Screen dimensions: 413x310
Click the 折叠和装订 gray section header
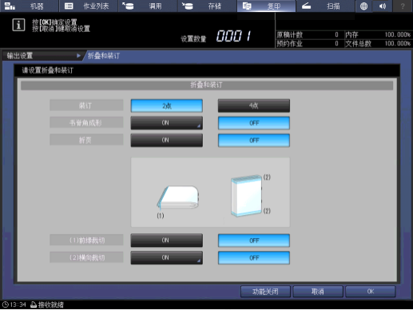[x=207, y=85]
